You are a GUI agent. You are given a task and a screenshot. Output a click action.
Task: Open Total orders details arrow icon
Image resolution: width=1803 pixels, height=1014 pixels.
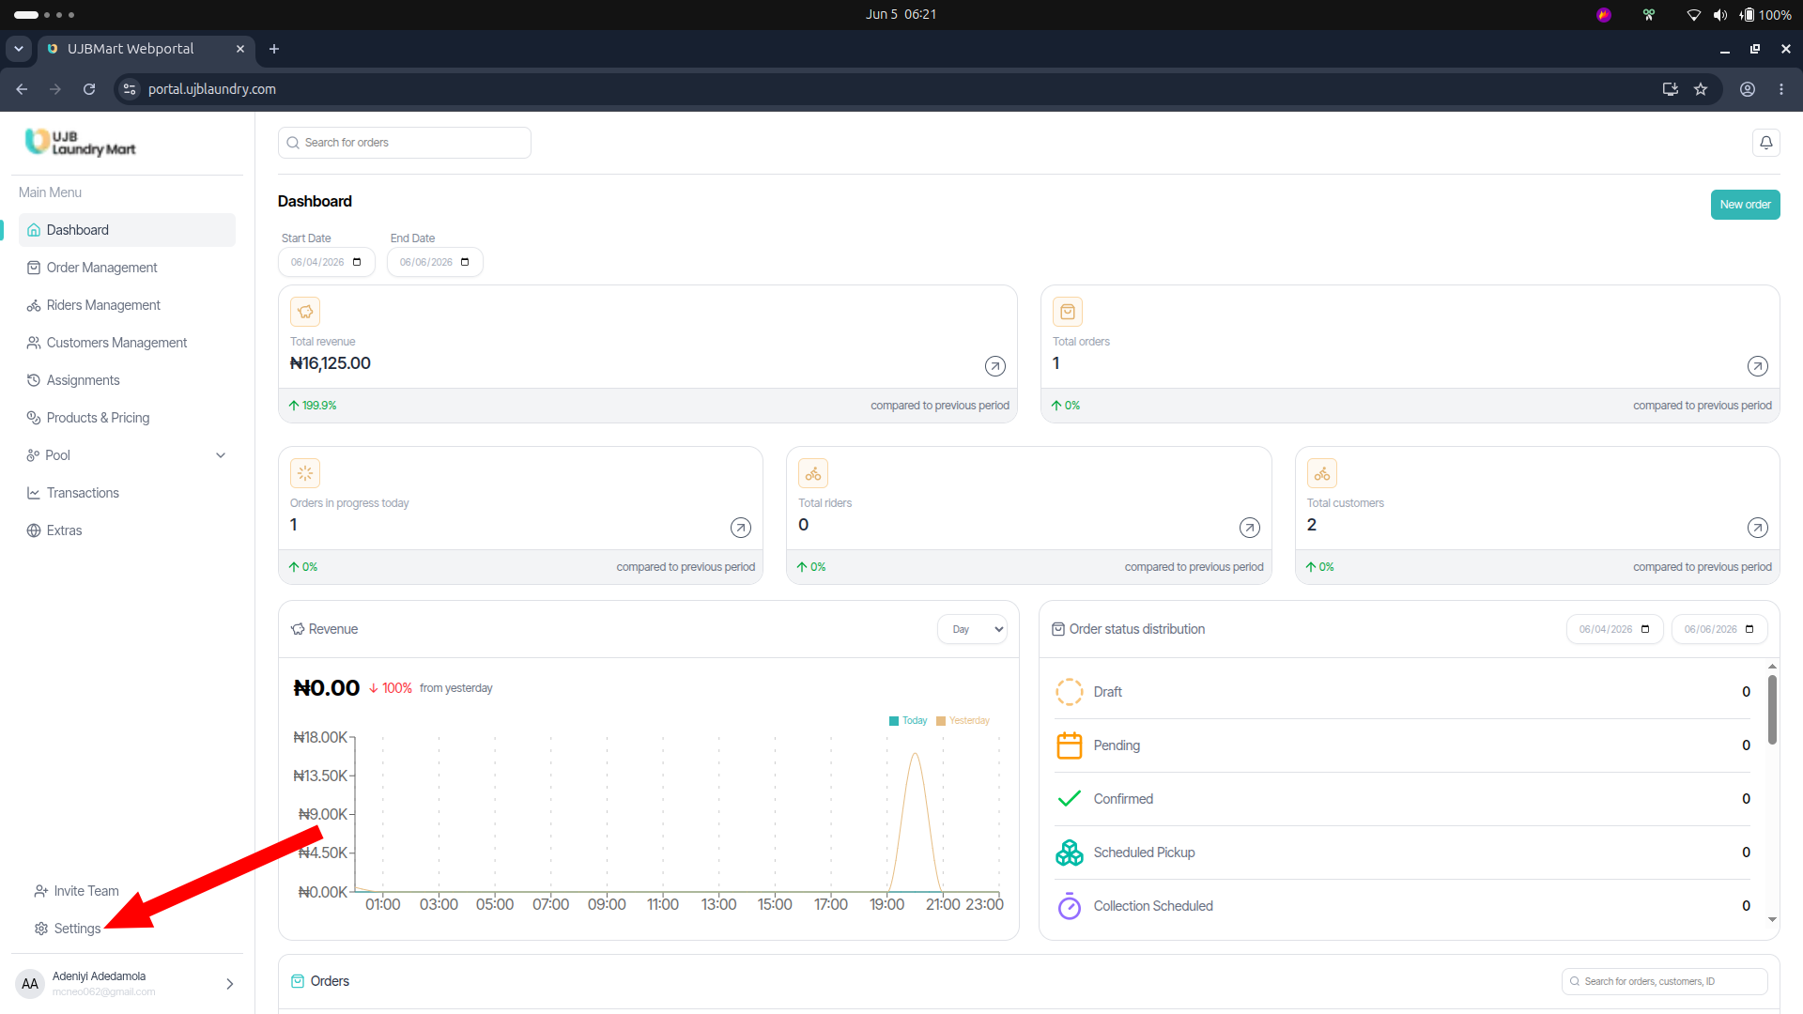coord(1757,366)
